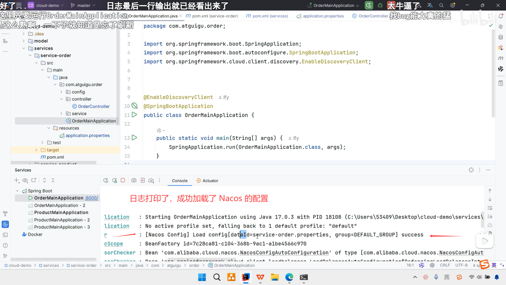The width and height of the screenshot is (506, 285).
Task: Capture a snapshot using the camera icon
Action: (x=134, y=180)
